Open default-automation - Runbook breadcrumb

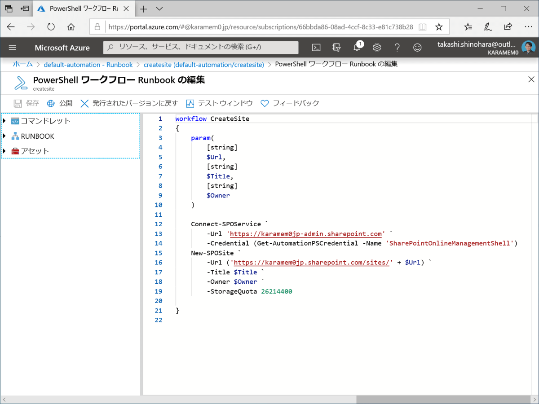point(88,64)
